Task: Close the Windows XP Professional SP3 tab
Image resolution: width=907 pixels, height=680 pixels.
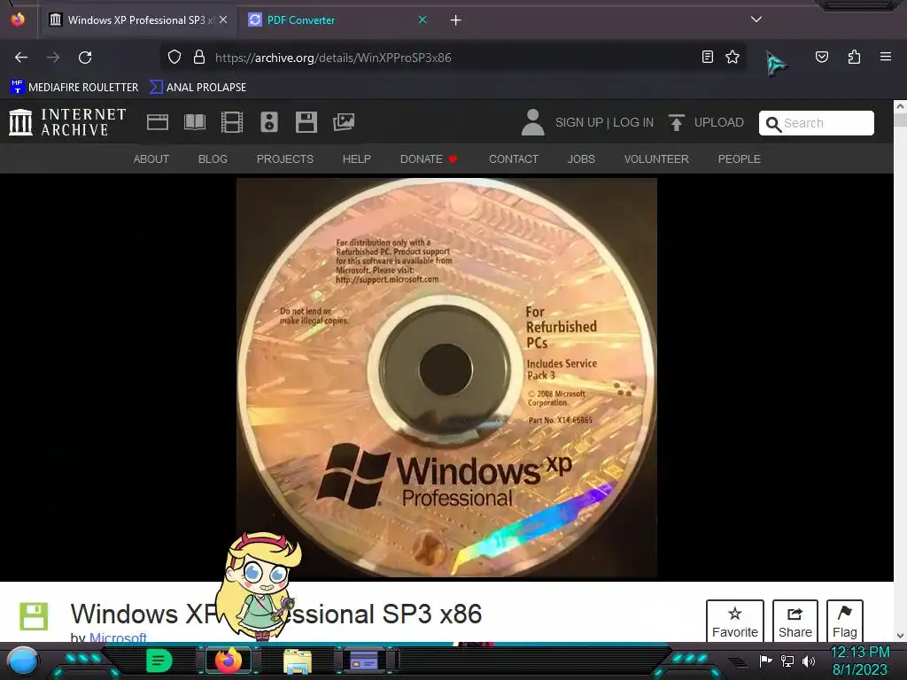Action: (x=223, y=19)
